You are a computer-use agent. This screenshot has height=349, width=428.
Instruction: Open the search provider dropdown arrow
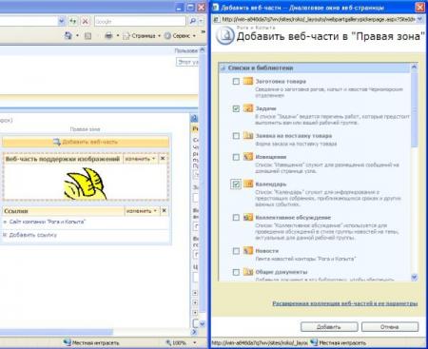click(201, 21)
